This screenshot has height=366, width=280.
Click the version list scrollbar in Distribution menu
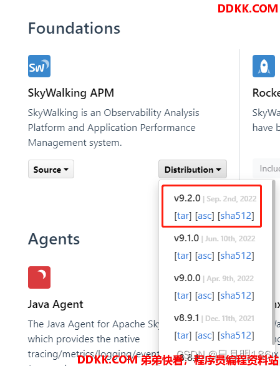coord(274,262)
